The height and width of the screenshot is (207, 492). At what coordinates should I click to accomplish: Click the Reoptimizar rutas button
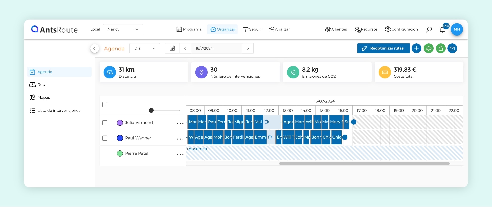pyautogui.click(x=384, y=48)
